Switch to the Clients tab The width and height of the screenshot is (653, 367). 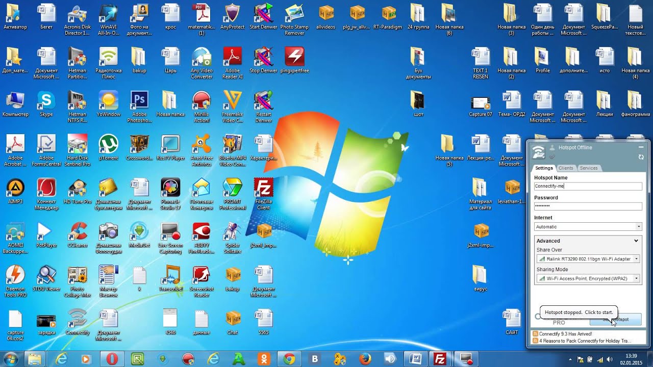(x=566, y=168)
